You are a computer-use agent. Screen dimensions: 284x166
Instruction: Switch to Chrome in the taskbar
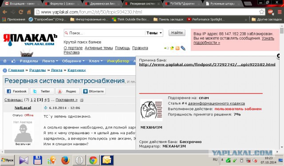click(x=93, y=160)
